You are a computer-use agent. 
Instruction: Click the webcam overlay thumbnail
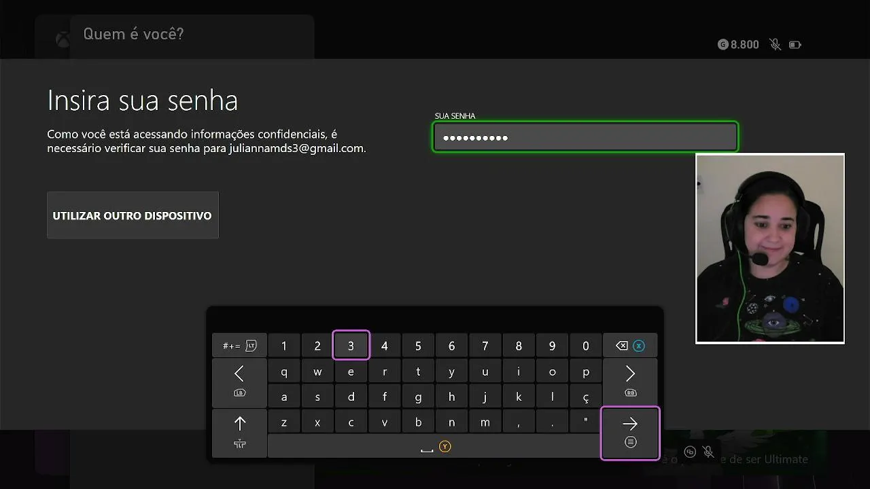pyautogui.click(x=770, y=249)
